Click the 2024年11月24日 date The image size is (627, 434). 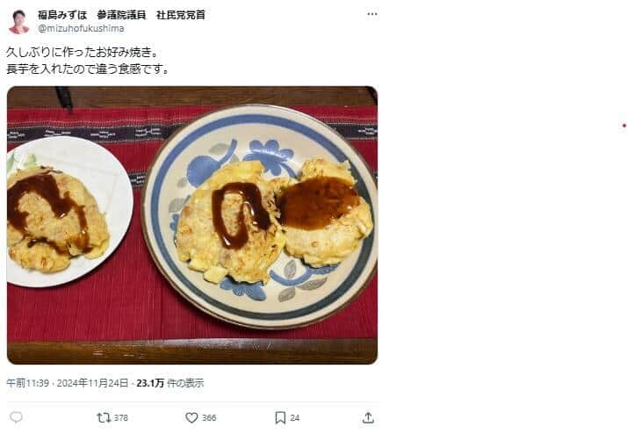(x=93, y=383)
